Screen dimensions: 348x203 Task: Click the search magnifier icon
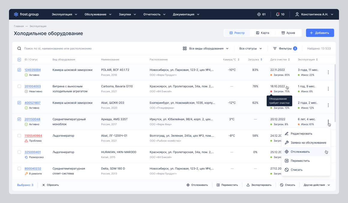coord(19,48)
